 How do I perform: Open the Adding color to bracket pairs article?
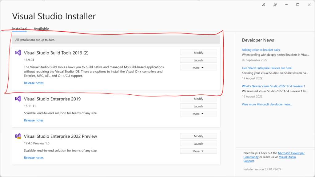[261, 50]
